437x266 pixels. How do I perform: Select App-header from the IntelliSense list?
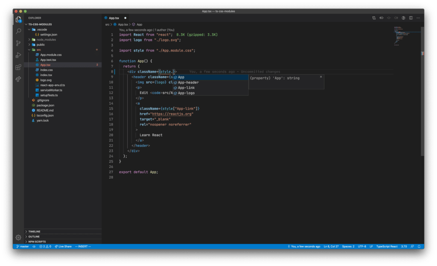pyautogui.click(x=188, y=82)
